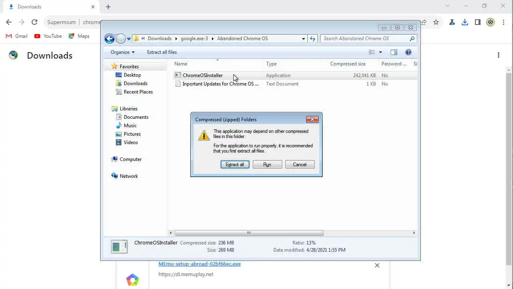Click the MEmu download file icon
Image resolution: width=513 pixels, height=289 pixels.
click(132, 280)
